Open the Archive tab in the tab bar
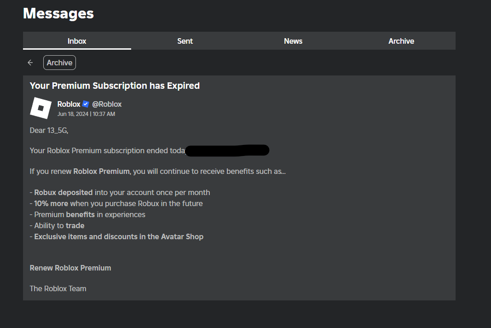The image size is (491, 328). pos(401,41)
